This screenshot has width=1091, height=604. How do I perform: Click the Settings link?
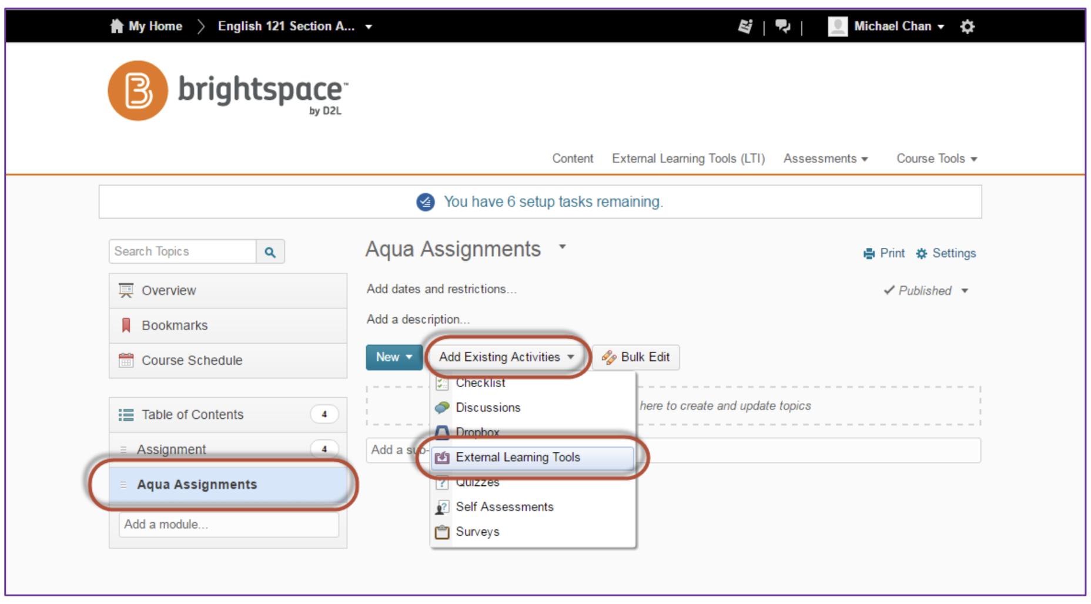point(954,253)
